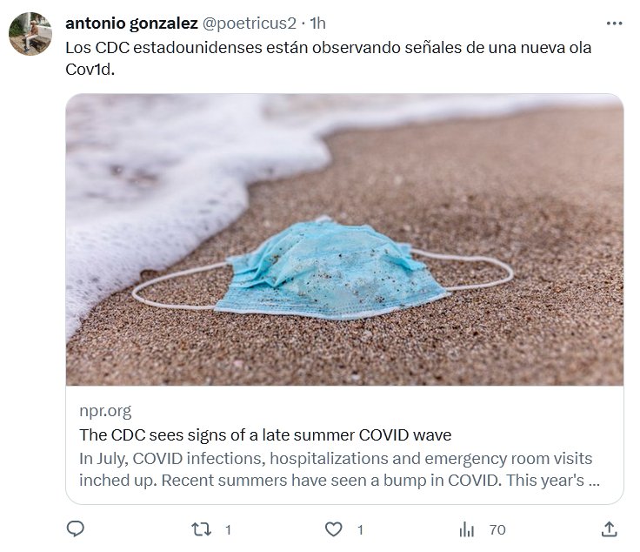Open headline 'The CDC sees signs of a late summer COVID wave'
Image resolution: width=640 pixels, height=552 pixels.
(x=265, y=434)
